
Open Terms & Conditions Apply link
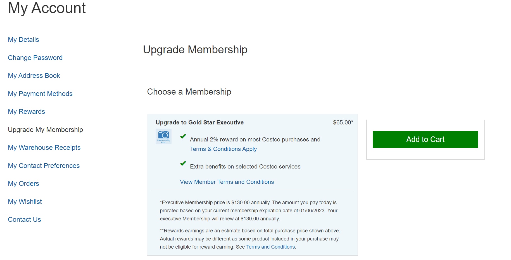223,149
